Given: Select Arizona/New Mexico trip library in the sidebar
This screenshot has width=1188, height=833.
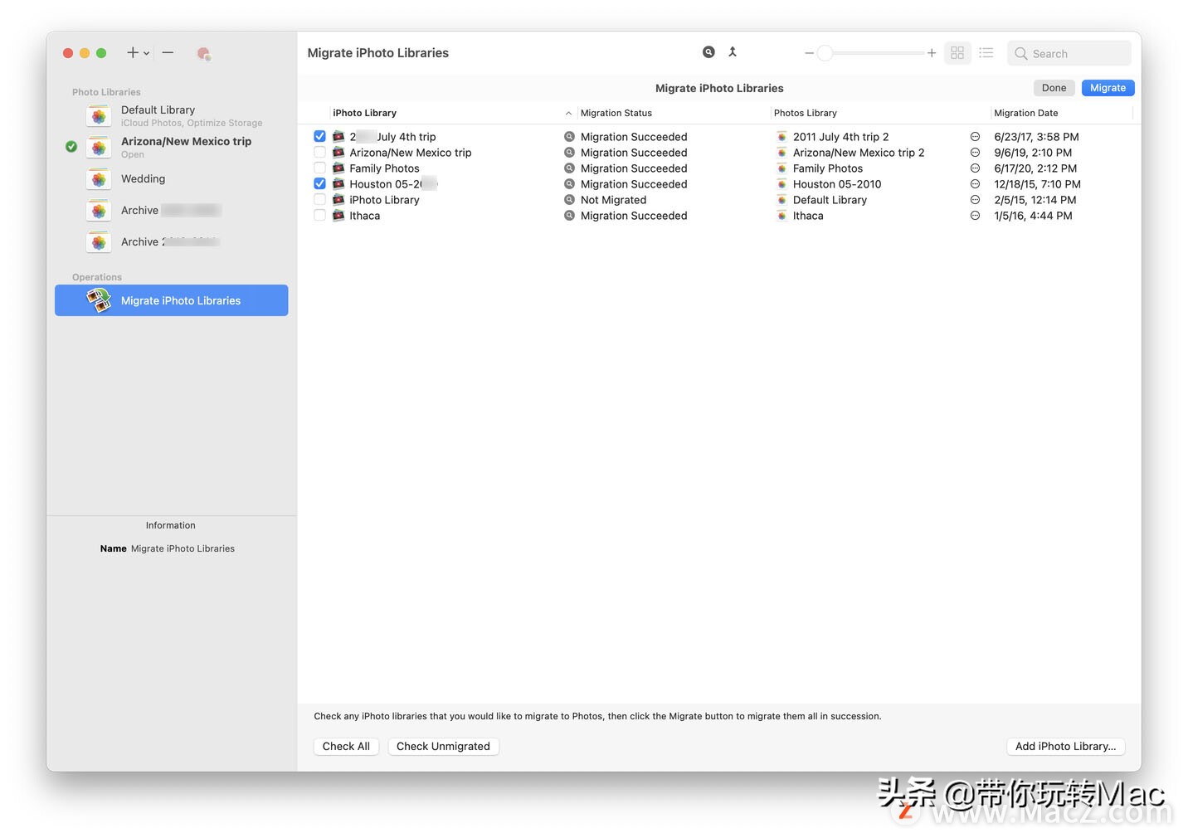Looking at the screenshot, I should (172, 148).
